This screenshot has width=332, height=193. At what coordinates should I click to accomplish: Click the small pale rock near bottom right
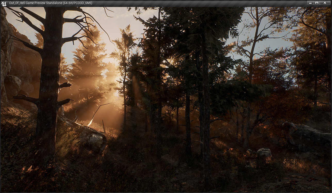[x=264, y=152]
